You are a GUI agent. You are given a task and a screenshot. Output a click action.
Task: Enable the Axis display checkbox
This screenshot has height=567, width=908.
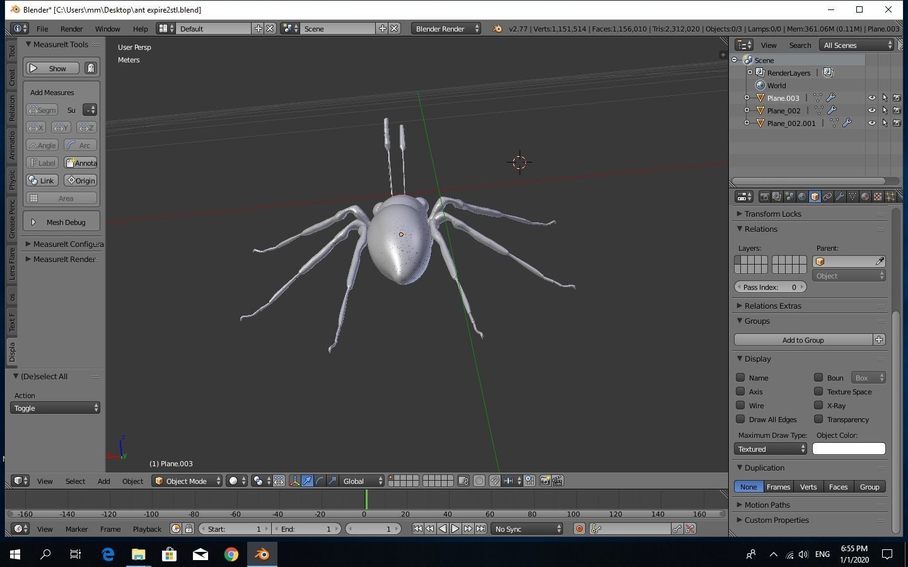[x=740, y=391]
